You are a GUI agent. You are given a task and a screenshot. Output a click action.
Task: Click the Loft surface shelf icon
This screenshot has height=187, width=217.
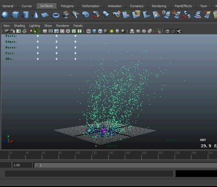pos(76,15)
